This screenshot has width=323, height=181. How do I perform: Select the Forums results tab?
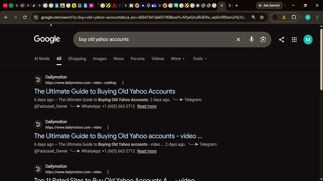coord(138,59)
